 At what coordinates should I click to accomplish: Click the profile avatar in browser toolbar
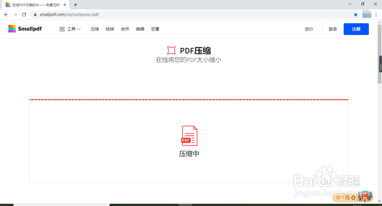tap(367, 15)
